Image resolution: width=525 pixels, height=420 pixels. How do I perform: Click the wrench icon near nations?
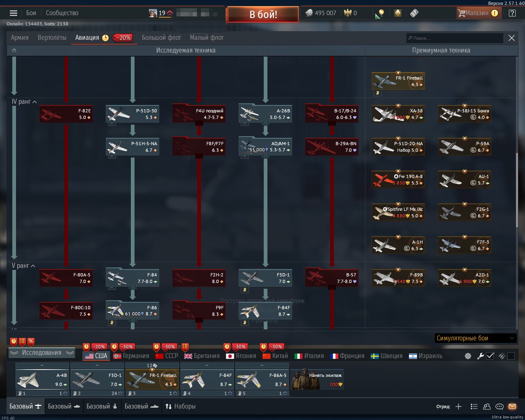point(480,356)
